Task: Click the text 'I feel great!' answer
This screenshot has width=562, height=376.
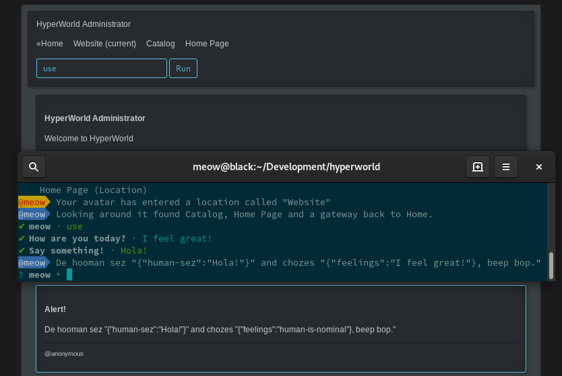Action: [177, 239]
